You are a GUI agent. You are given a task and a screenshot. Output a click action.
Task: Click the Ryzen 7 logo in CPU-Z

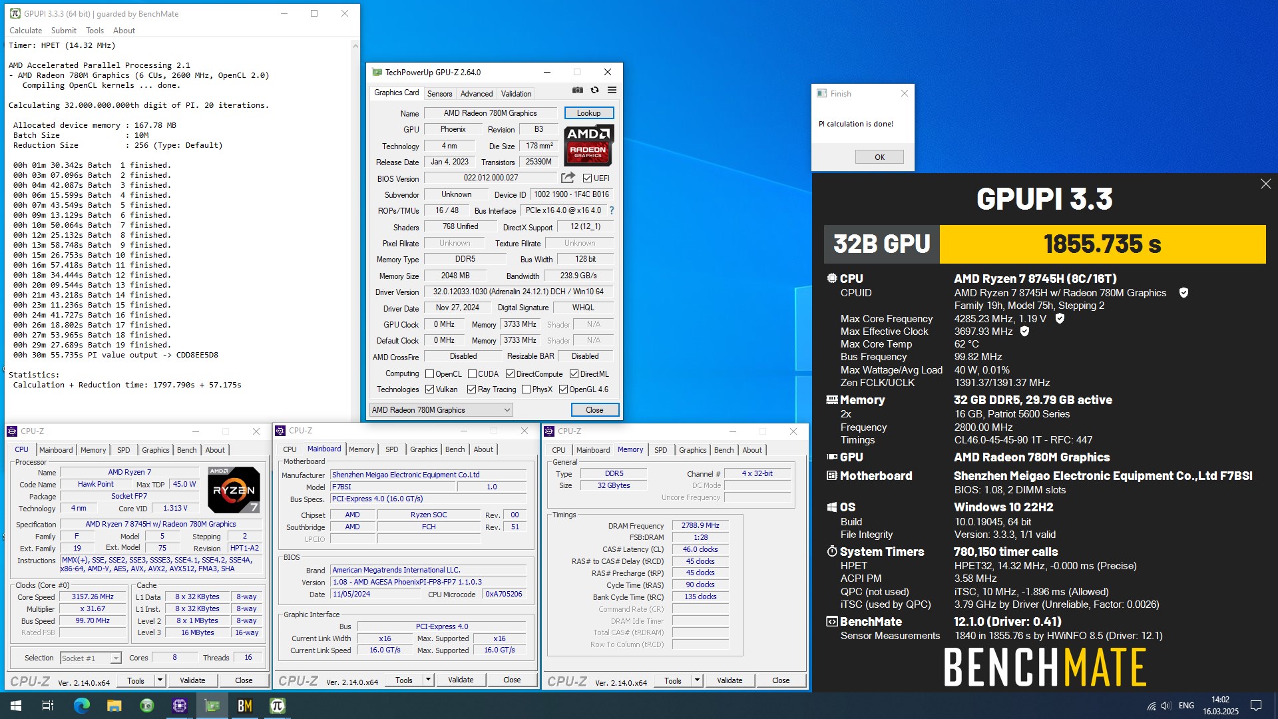(234, 489)
